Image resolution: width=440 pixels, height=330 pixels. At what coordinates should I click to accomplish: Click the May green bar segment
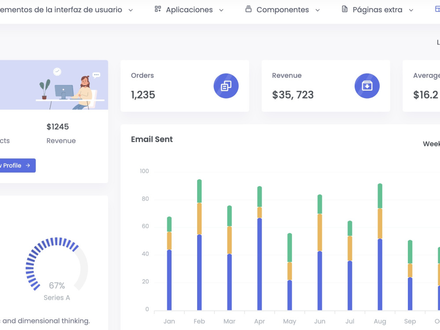(290, 247)
